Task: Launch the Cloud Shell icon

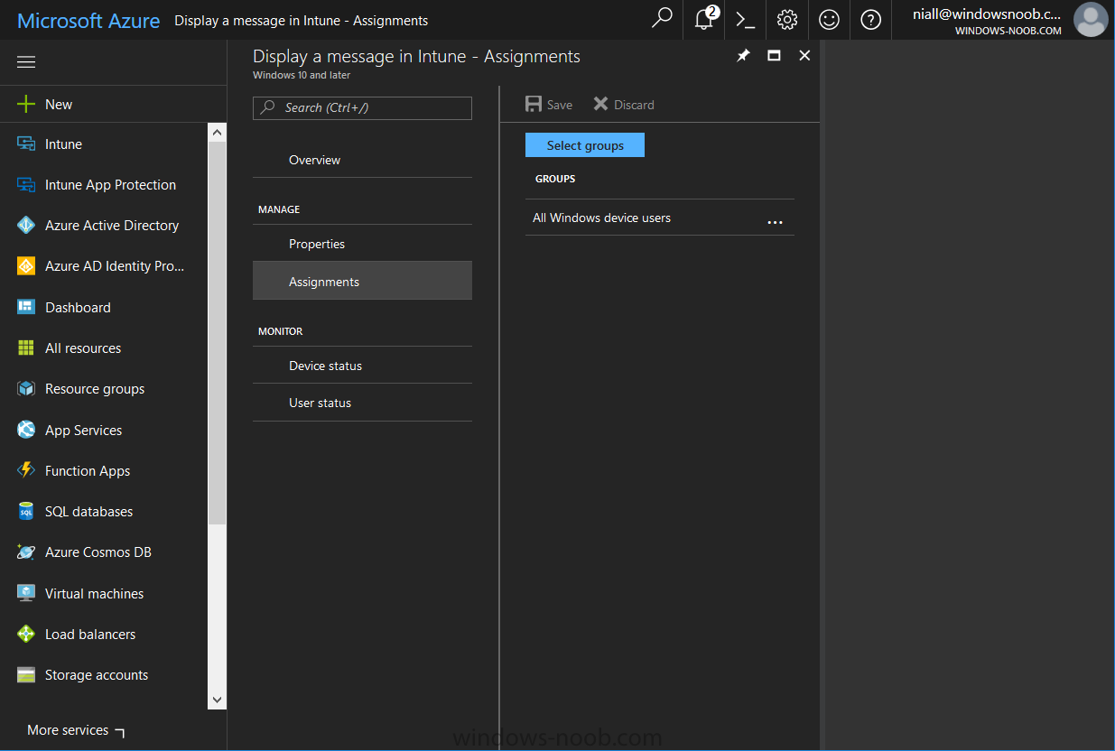Action: click(x=745, y=20)
